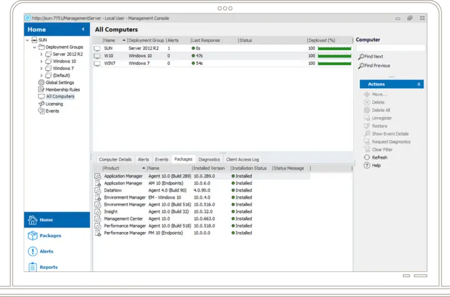Viewport: 450px width, 297px height.
Task: Expand the Windows 7 deployment group
Action: point(41,68)
